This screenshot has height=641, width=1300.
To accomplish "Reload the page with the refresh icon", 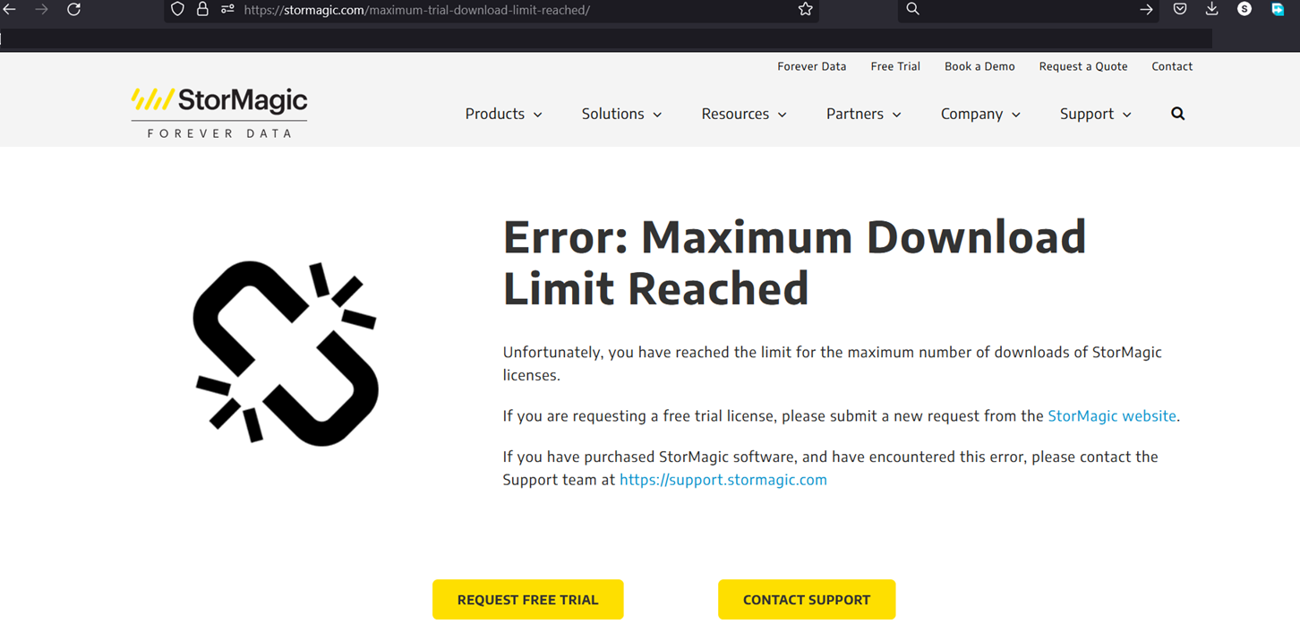I will pyautogui.click(x=74, y=9).
